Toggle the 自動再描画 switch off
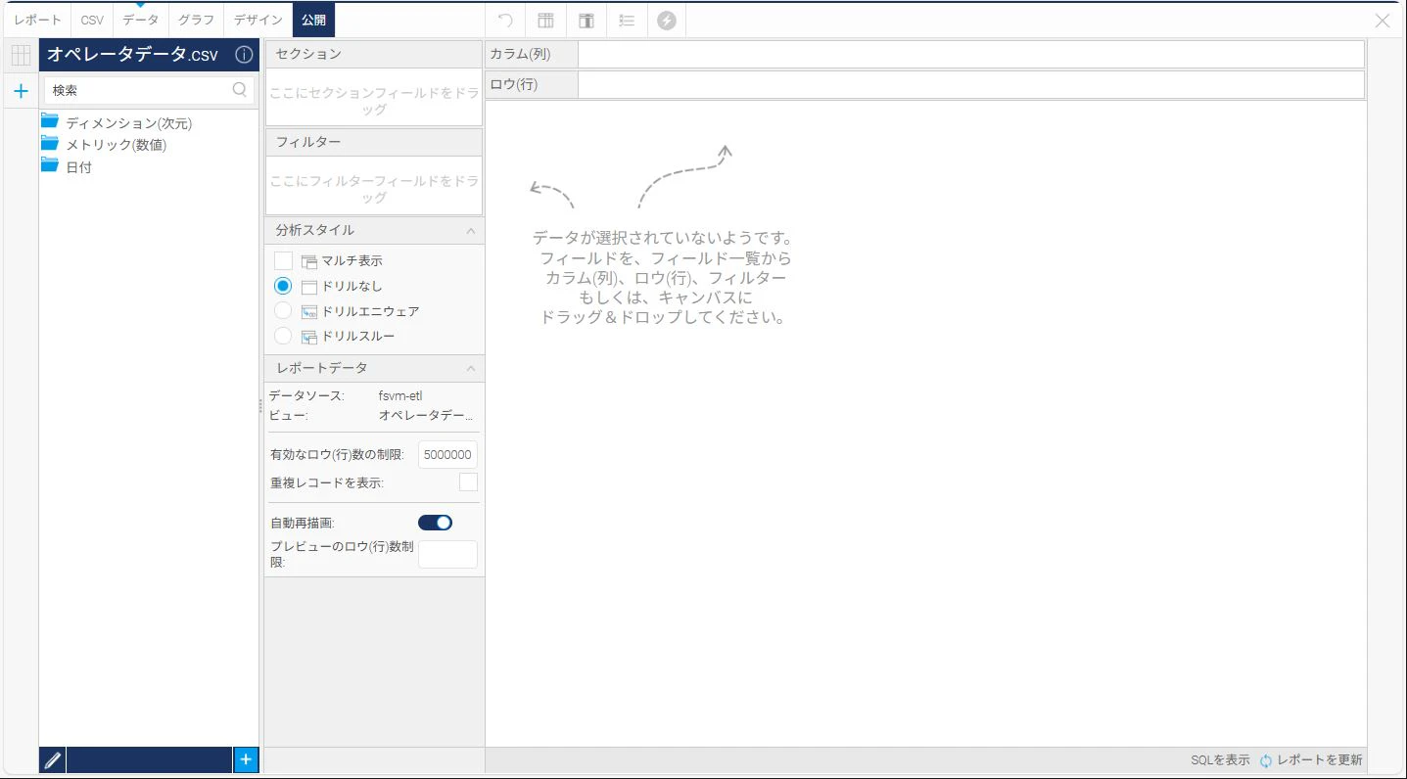 pos(435,523)
